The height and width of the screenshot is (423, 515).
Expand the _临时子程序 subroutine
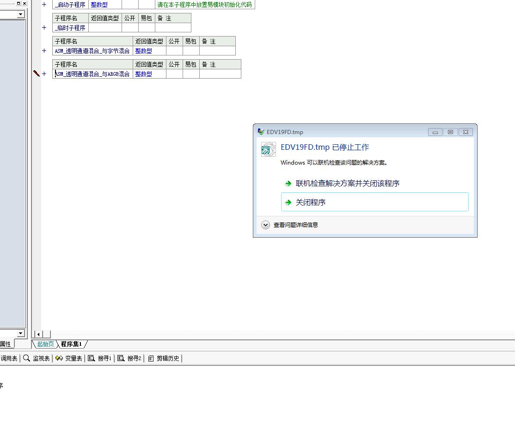point(44,28)
